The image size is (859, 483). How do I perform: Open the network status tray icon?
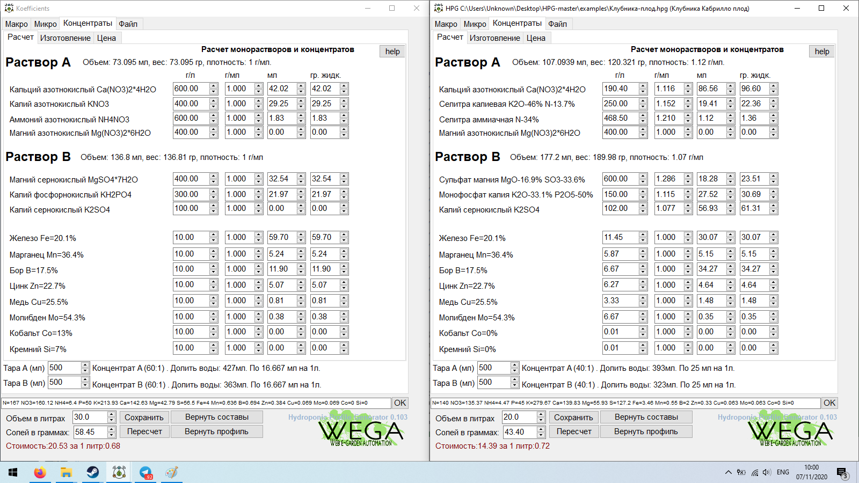tap(755, 472)
